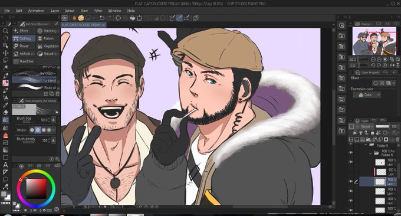Viewport: 401px width, 216px height.
Task: Open the Normal blend mode dropdown
Action: tap(367, 126)
